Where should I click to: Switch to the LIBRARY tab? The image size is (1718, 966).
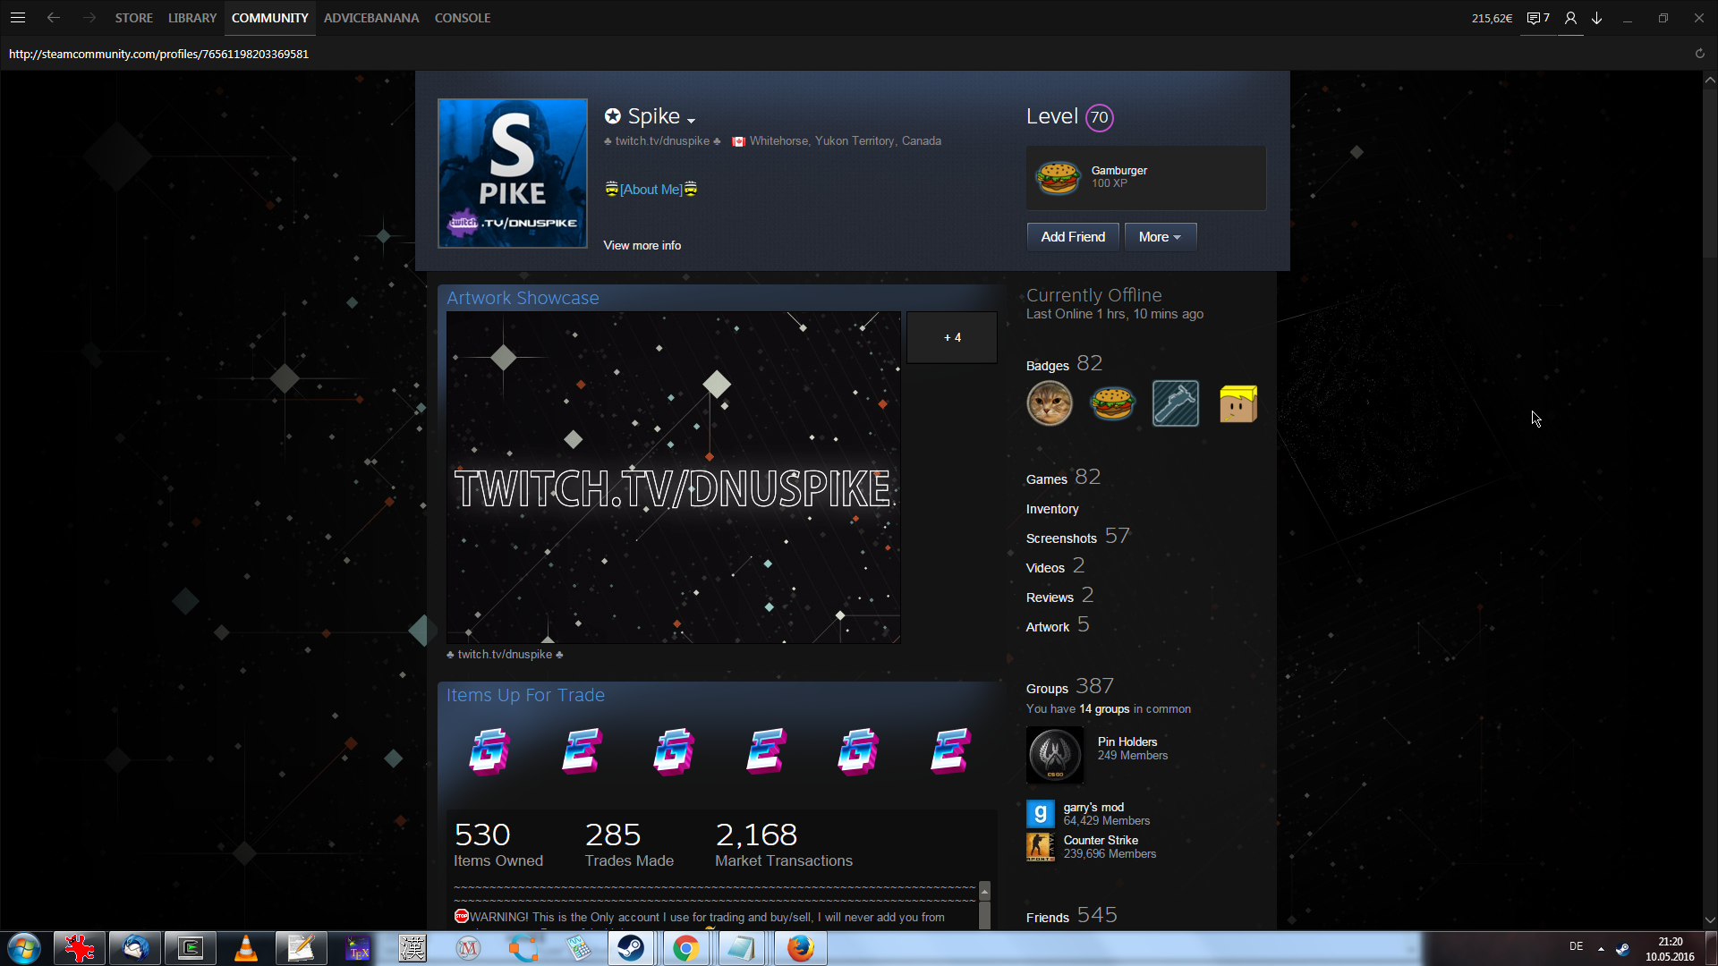192,18
